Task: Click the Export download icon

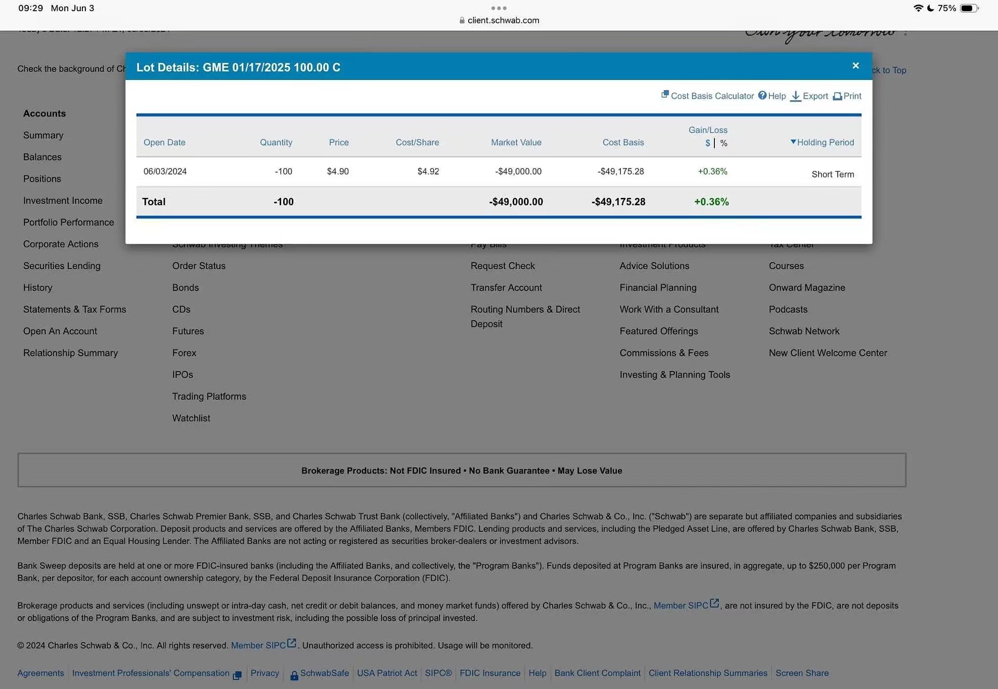Action: pos(795,96)
